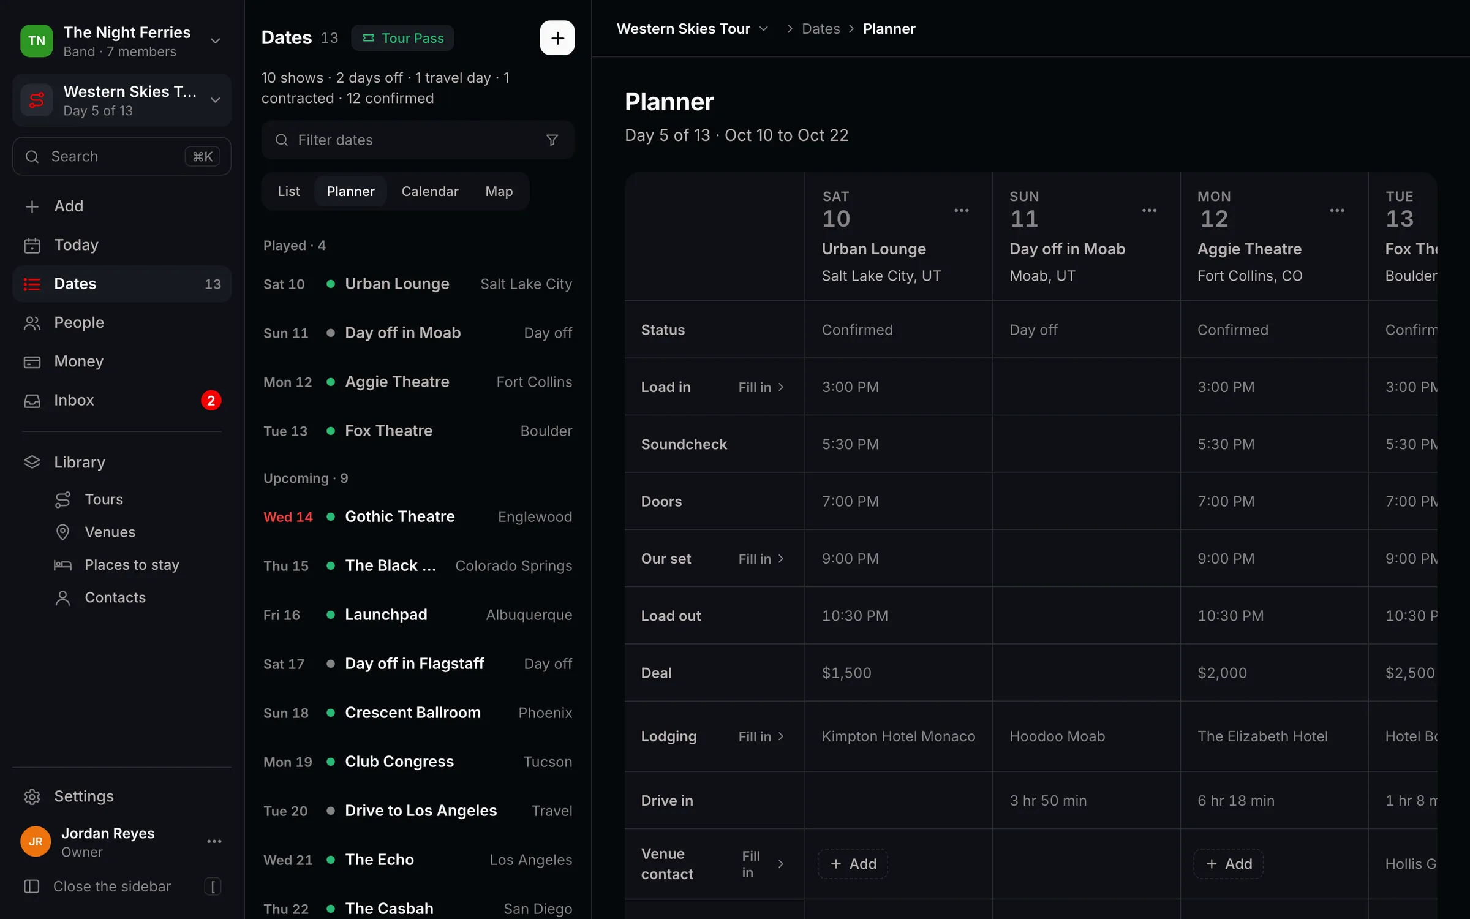Screen dimensions: 1470x919
Task: Click the Filter dates input
Action: coord(418,140)
